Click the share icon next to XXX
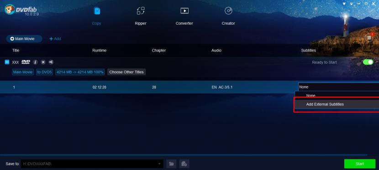Image resolution: width=379 pixels, height=170 pixels. 51,62
